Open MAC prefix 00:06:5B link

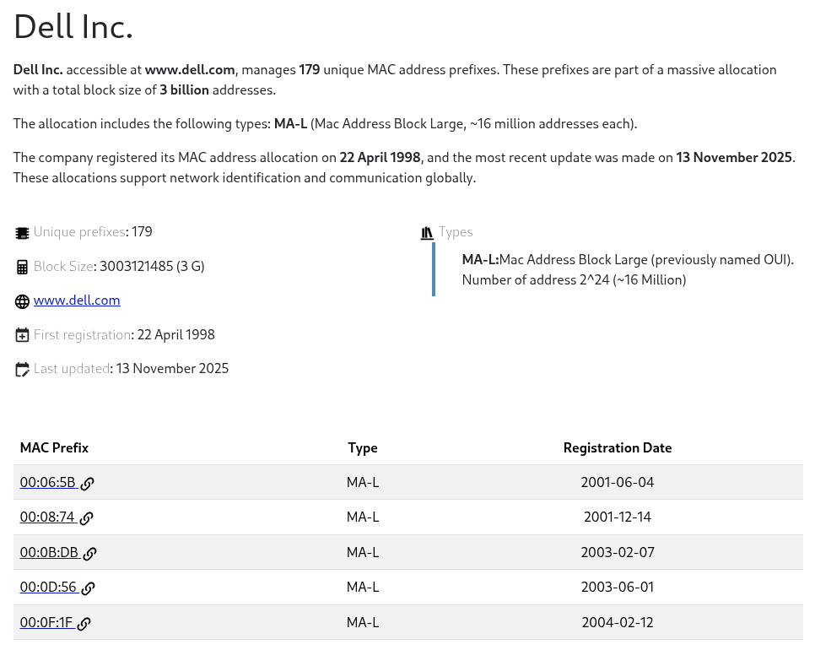click(x=48, y=483)
